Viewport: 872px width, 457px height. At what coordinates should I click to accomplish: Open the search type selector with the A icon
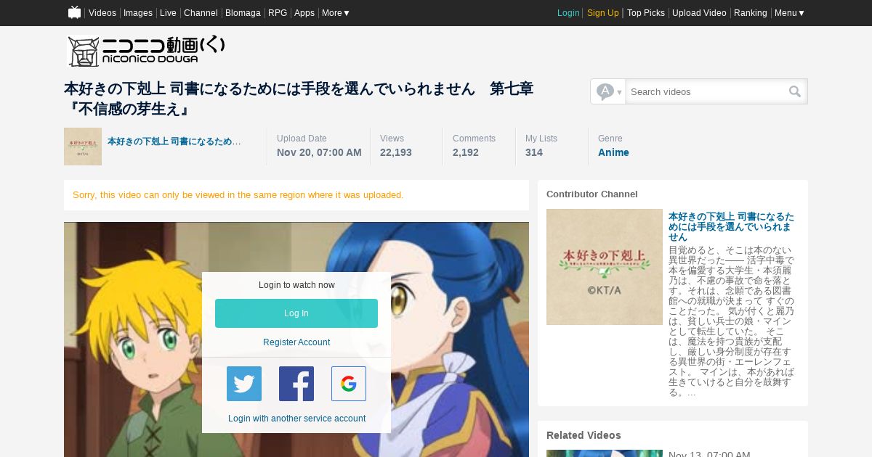point(608,91)
